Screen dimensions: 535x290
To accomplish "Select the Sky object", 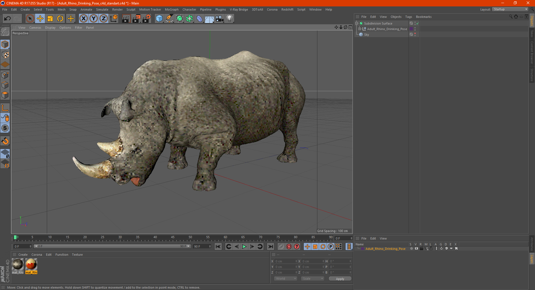I will pos(366,35).
